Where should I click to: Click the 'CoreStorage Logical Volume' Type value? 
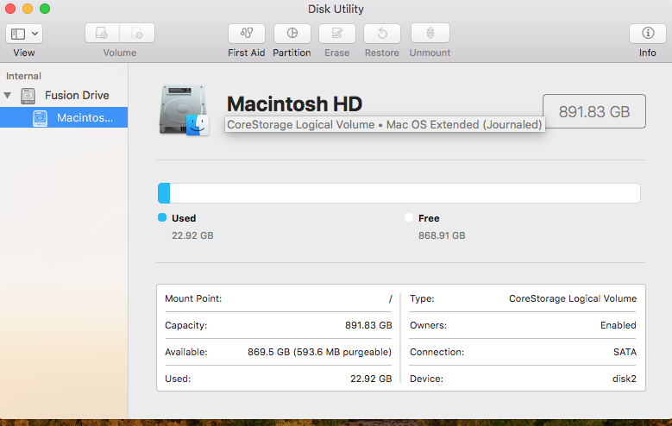click(x=573, y=298)
